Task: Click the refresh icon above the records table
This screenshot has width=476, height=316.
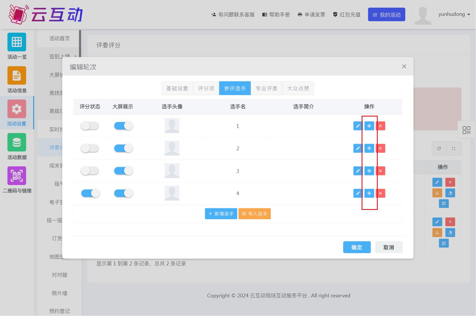Action: (x=439, y=148)
